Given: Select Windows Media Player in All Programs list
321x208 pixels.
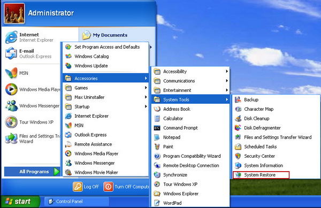Looking at the screenshot, I should tap(105, 153).
